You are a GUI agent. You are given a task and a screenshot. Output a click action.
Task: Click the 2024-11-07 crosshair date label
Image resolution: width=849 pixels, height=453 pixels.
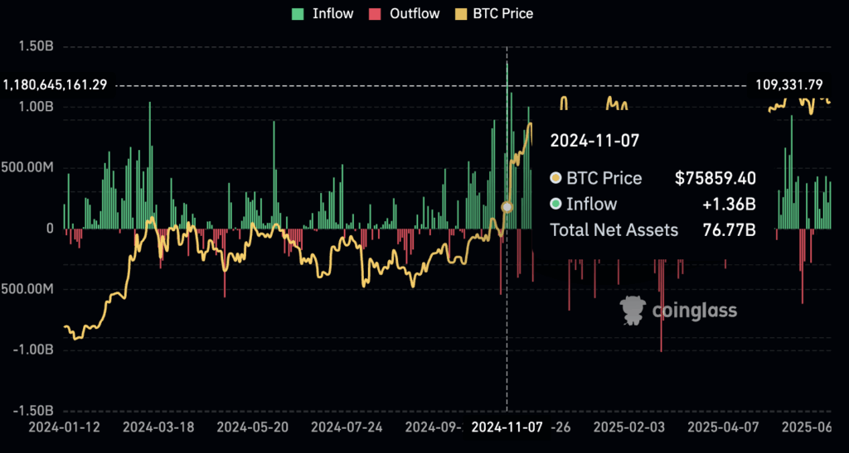tap(507, 427)
